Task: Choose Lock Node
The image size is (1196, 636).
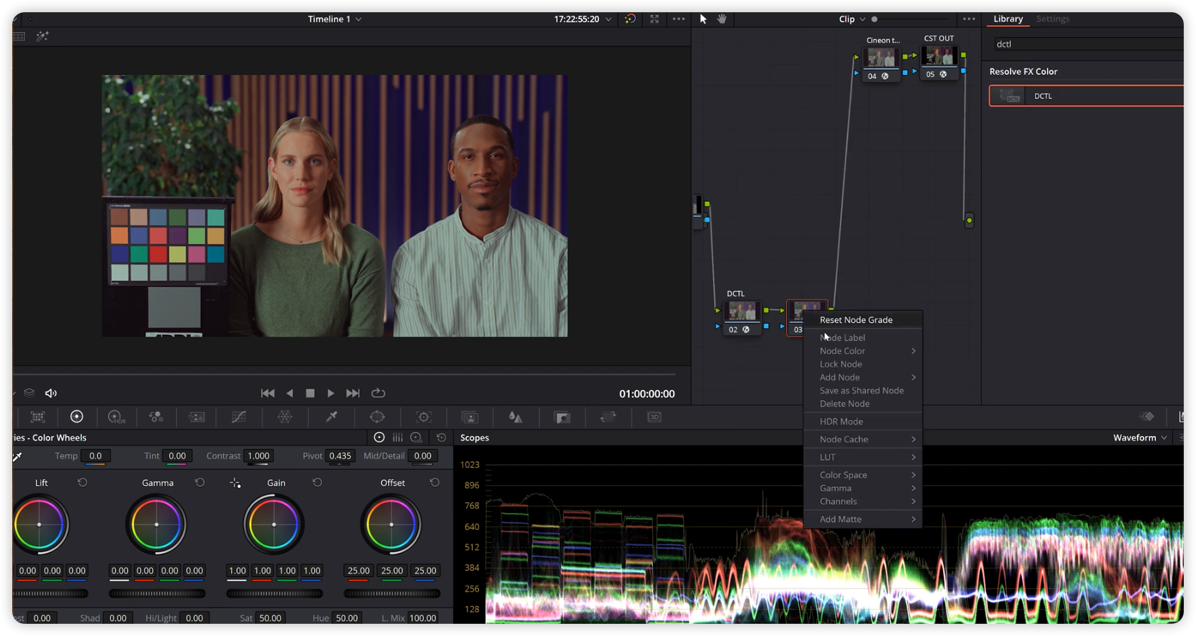Action: tap(862, 364)
